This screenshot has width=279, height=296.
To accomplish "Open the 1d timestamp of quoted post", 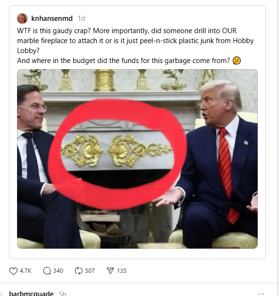I will (81, 18).
